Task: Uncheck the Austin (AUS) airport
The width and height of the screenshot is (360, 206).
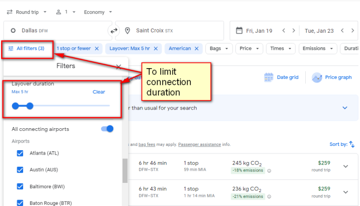Action: click(20, 170)
